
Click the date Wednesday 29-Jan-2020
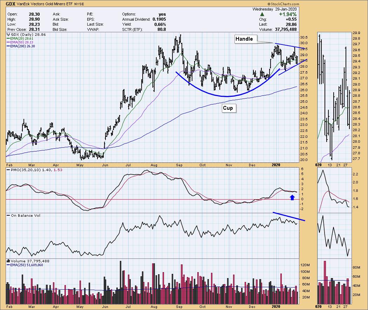pos(274,9)
